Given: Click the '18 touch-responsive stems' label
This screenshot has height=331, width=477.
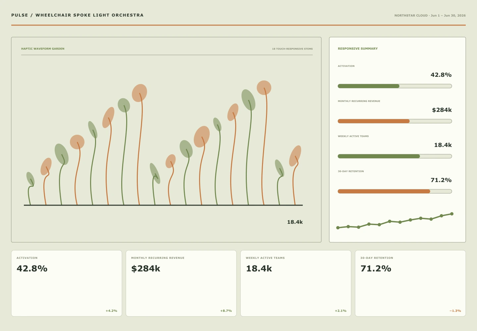Looking at the screenshot, I should click(x=292, y=49).
